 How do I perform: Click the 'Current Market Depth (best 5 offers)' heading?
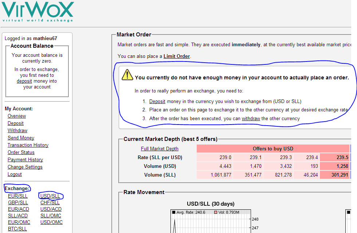tap(170, 139)
